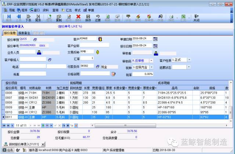The height and width of the screenshot is (154, 235).
Task: Switch to the 报表备注 tab
Action: tap(24, 33)
